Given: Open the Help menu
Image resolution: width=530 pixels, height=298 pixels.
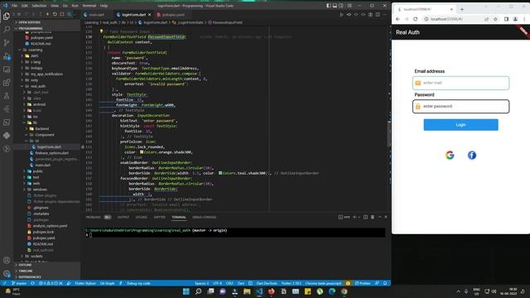Looking at the screenshot, I should 104,6.
